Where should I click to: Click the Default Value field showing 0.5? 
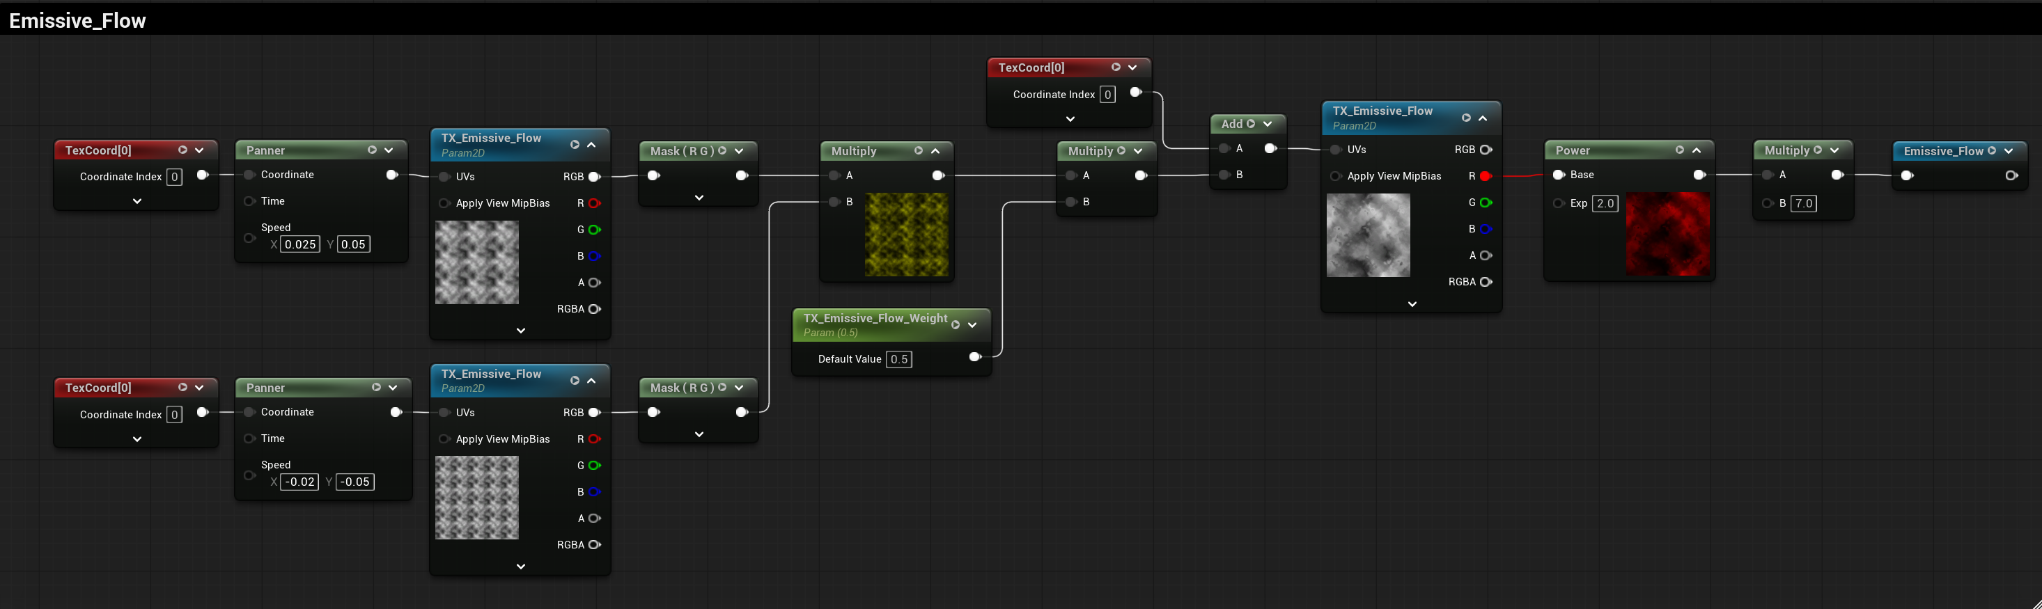[x=899, y=358]
